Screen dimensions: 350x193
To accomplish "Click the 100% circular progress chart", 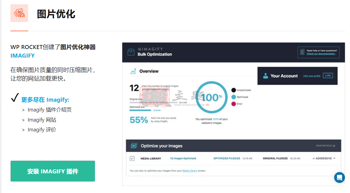I will (x=211, y=97).
